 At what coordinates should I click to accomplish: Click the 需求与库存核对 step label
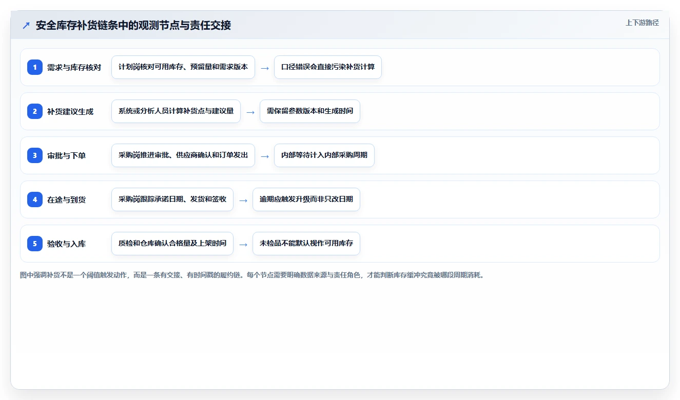pos(74,67)
